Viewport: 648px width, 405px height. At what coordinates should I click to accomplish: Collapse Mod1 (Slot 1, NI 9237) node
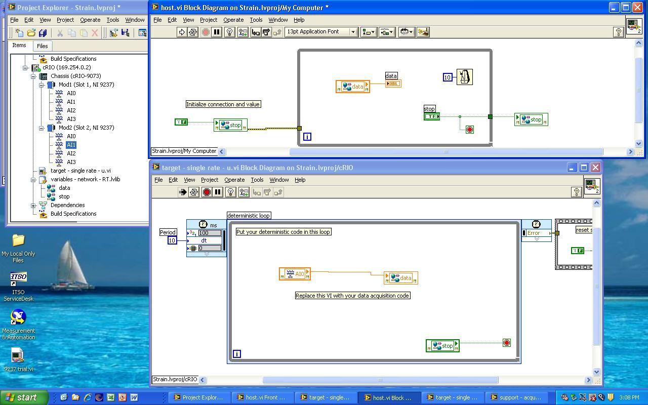click(42, 85)
